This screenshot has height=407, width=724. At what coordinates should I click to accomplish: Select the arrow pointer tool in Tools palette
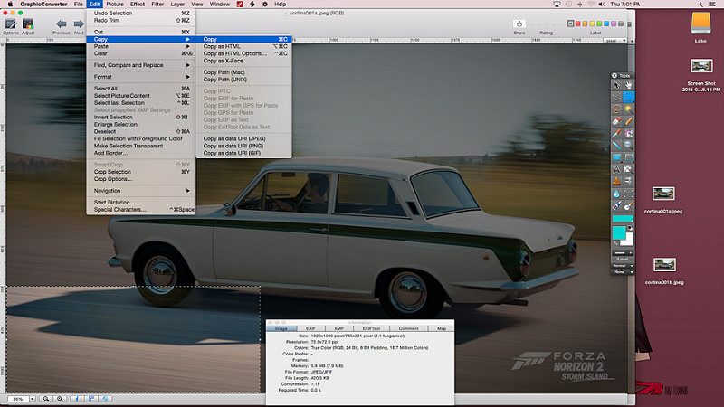click(x=616, y=85)
